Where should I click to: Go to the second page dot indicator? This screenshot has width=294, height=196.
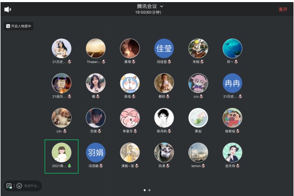[x=149, y=190]
